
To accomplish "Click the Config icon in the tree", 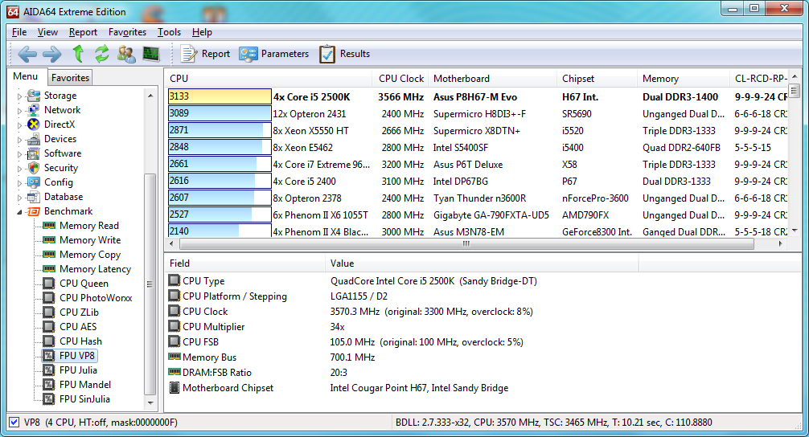I will [x=34, y=182].
